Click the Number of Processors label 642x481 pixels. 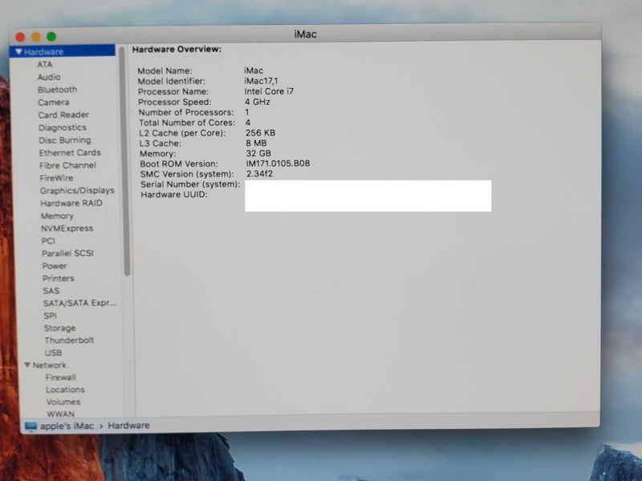pyautogui.click(x=186, y=112)
